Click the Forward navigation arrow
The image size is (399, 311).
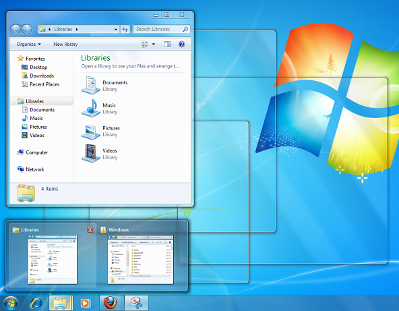pyautogui.click(x=27, y=29)
